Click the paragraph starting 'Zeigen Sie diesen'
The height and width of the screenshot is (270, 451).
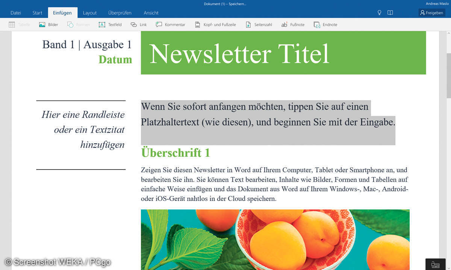[275, 184]
